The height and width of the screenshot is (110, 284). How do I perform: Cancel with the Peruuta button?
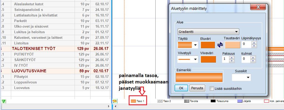coord(197,88)
